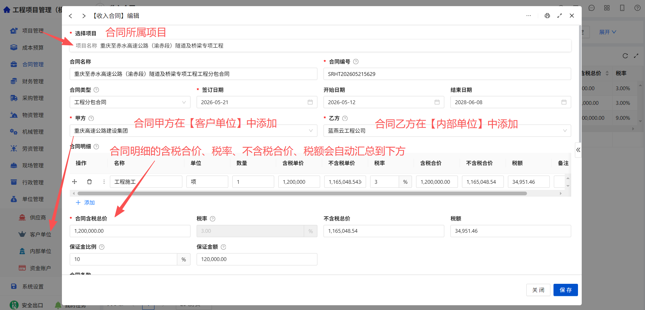Expand the 展开 filter link in background
The width and height of the screenshot is (645, 310).
coord(608,32)
